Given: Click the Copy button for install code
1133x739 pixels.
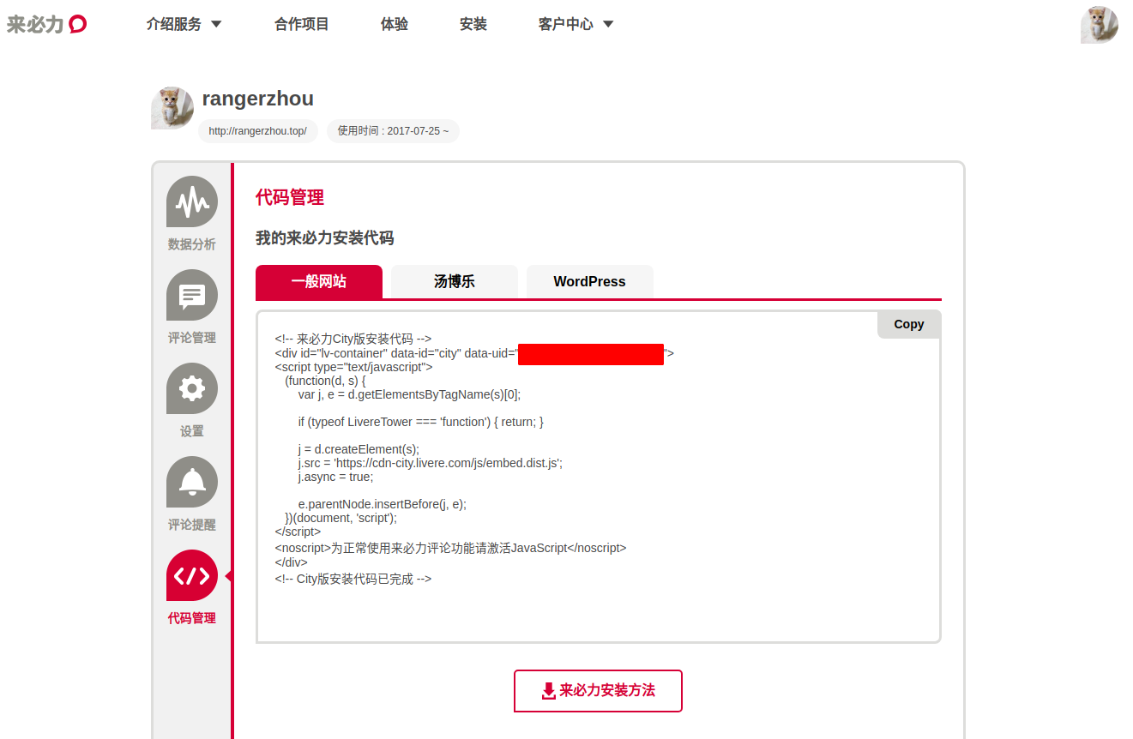Looking at the screenshot, I should pyautogui.click(x=909, y=324).
